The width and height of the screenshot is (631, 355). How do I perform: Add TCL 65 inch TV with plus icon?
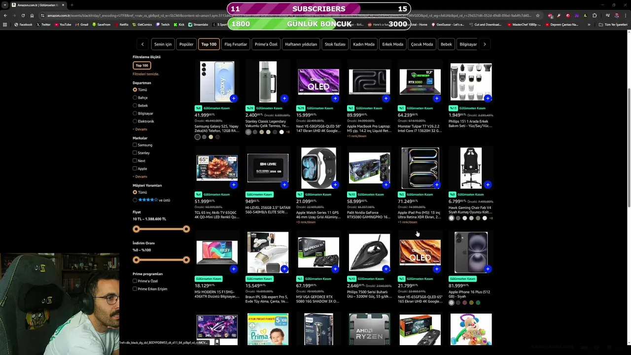point(234,184)
